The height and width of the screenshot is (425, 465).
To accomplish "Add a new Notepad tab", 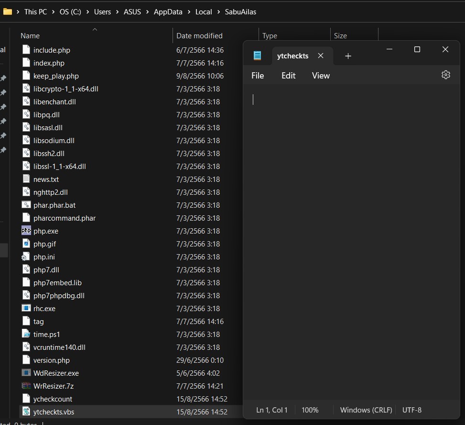I will point(348,56).
